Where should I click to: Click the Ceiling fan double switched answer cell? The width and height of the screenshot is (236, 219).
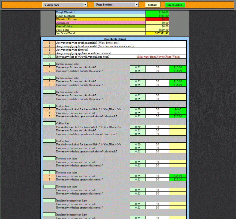[49, 109]
